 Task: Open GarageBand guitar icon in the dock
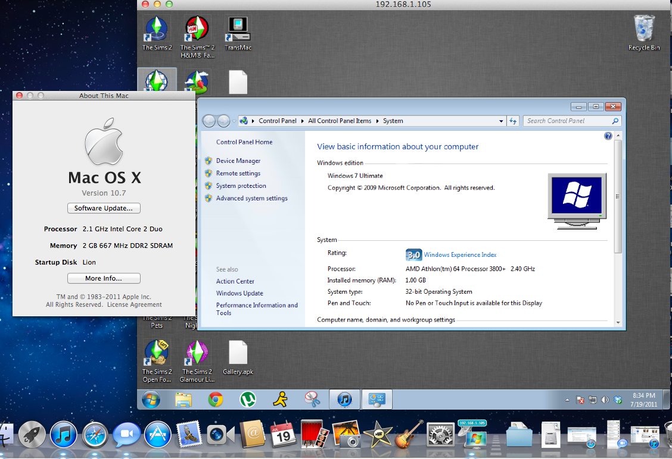pos(408,434)
